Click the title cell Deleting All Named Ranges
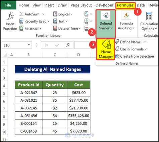This screenshot has height=142, width=159. pyautogui.click(x=53, y=69)
